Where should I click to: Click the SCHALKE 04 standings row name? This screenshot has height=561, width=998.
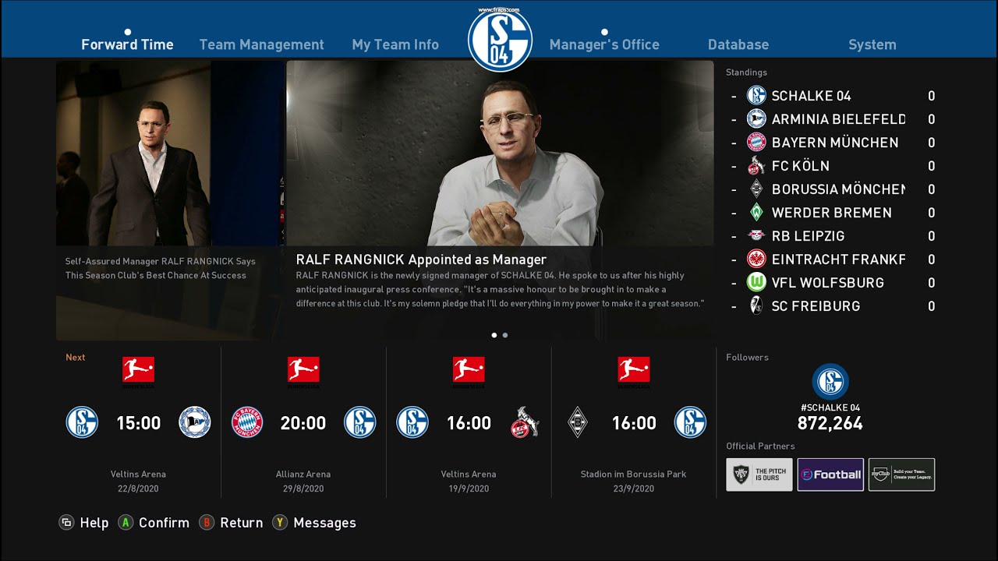tap(811, 96)
